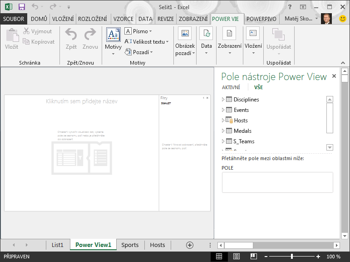The image size is (350, 262).
Task: Redo using the Quick Access toolbar arrow
Action: 53,6
